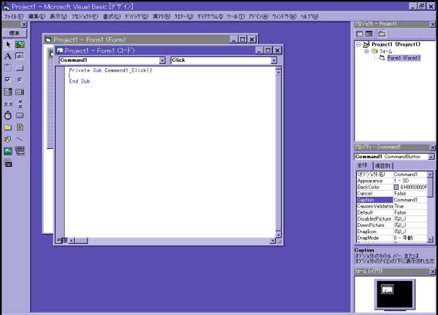
Task: Toggle Folders icon in Project Explorer
Action: click(382, 34)
